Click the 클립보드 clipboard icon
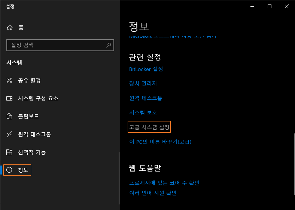 pos(9,116)
